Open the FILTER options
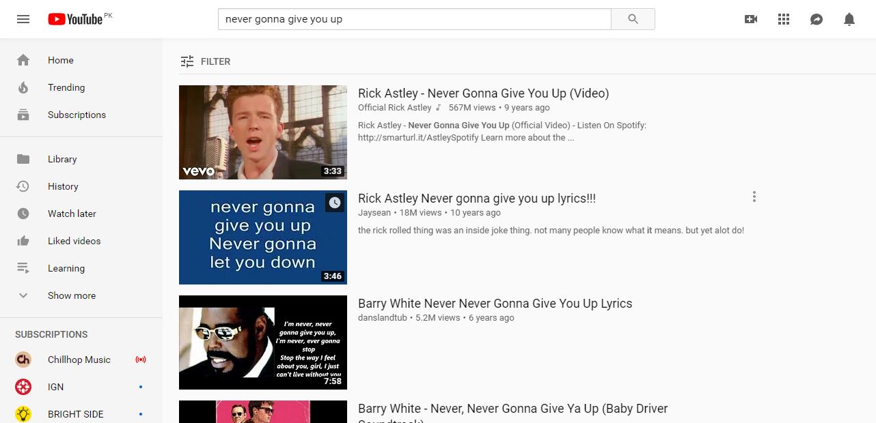Image resolution: width=876 pixels, height=423 pixels. (206, 61)
